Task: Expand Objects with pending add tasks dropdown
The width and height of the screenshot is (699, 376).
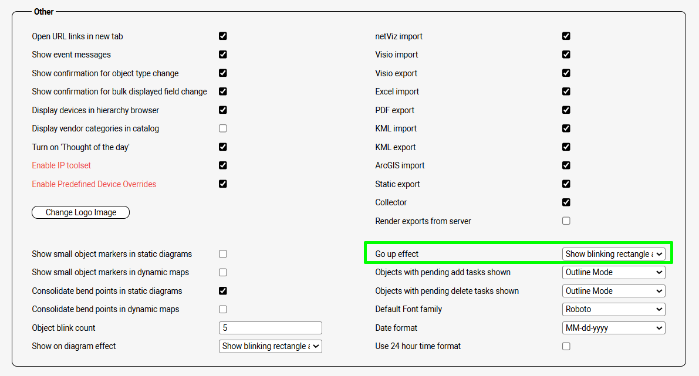Action: coord(613,272)
